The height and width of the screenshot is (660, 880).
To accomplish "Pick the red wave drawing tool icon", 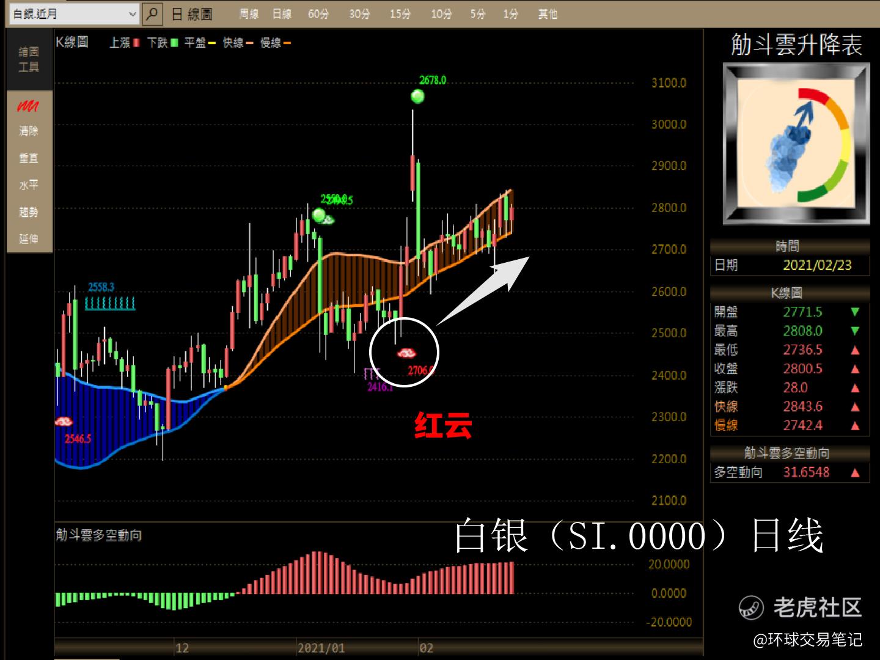I will point(28,106).
